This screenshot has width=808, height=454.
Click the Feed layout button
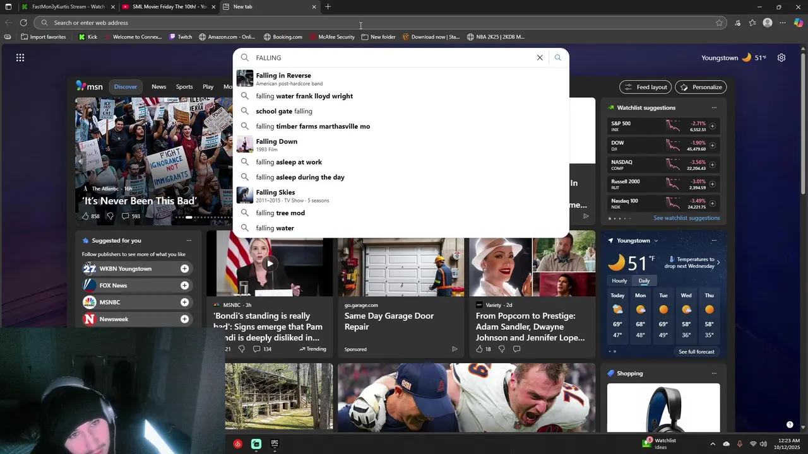point(645,87)
